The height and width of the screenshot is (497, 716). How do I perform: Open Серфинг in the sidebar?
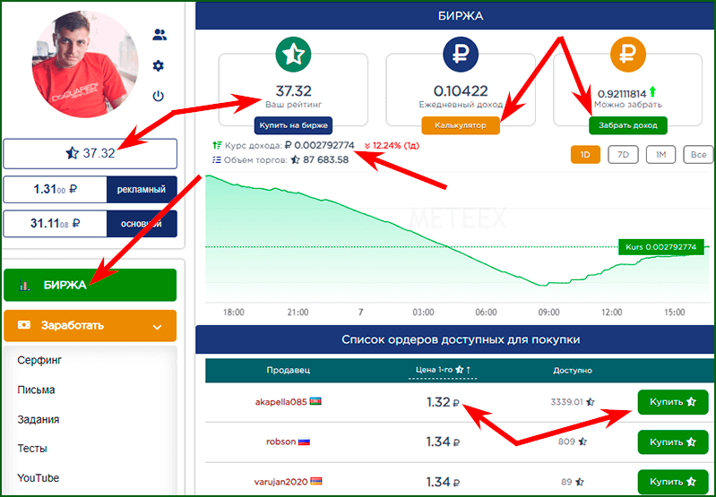[39, 360]
